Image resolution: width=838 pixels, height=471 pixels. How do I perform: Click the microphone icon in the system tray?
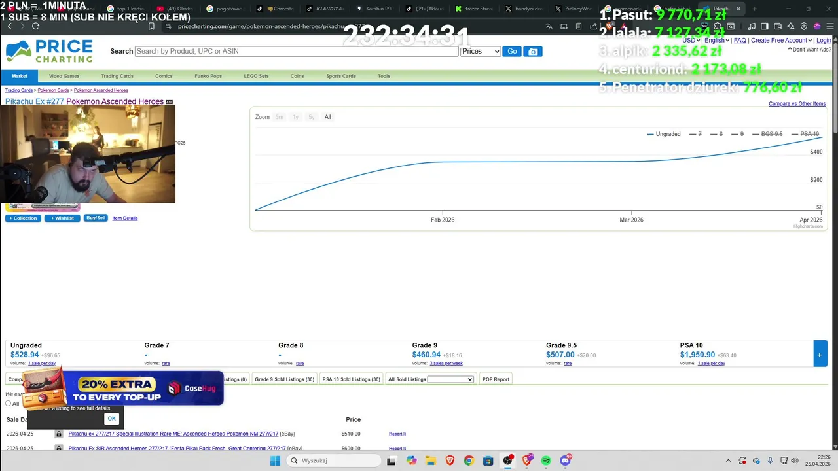(770, 461)
